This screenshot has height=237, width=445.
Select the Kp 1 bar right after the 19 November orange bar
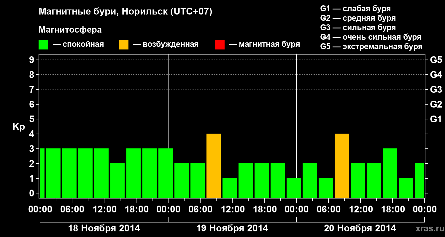click(x=230, y=188)
